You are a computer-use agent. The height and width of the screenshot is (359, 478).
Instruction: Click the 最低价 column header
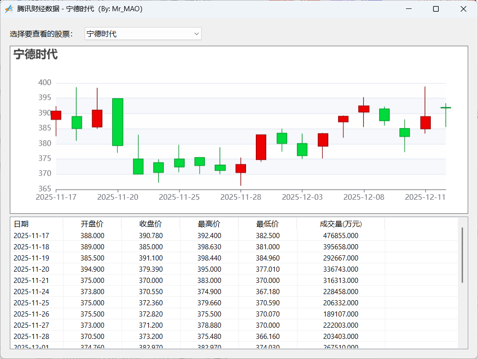coord(268,224)
